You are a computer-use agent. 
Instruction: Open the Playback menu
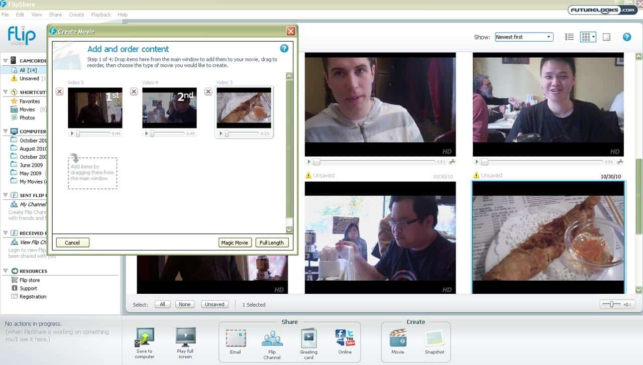pyautogui.click(x=100, y=15)
